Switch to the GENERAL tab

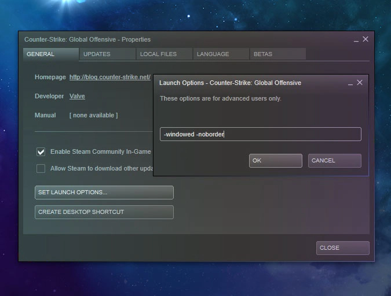pyautogui.click(x=51, y=54)
